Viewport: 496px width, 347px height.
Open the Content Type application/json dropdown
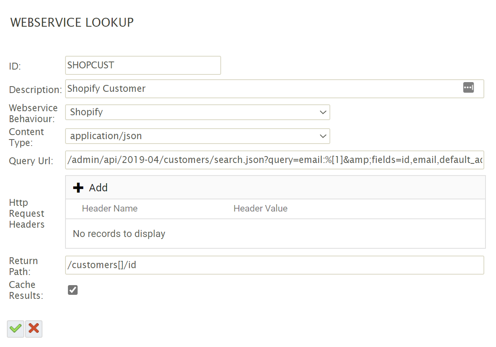coord(197,136)
